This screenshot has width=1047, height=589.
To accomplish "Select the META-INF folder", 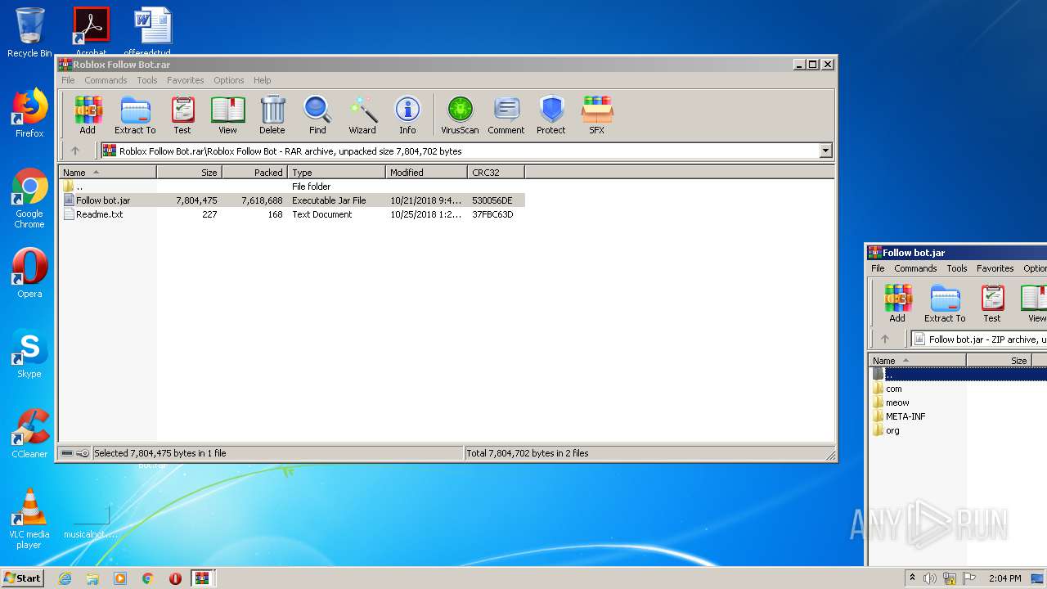I will click(x=905, y=416).
